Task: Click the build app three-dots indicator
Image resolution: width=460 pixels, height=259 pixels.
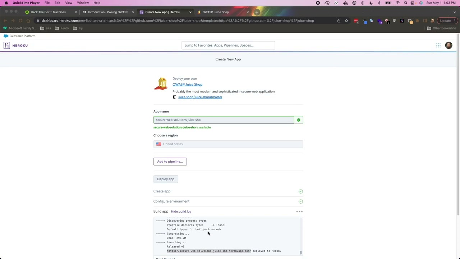Action: [x=299, y=212]
